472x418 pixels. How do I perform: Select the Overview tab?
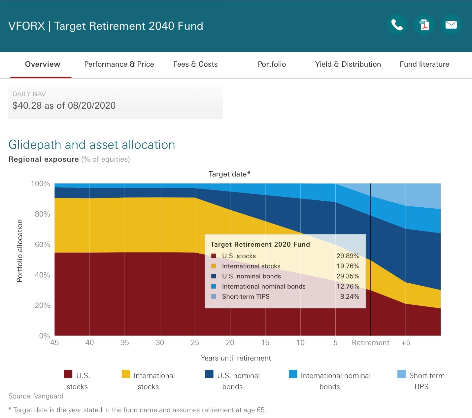(43, 64)
